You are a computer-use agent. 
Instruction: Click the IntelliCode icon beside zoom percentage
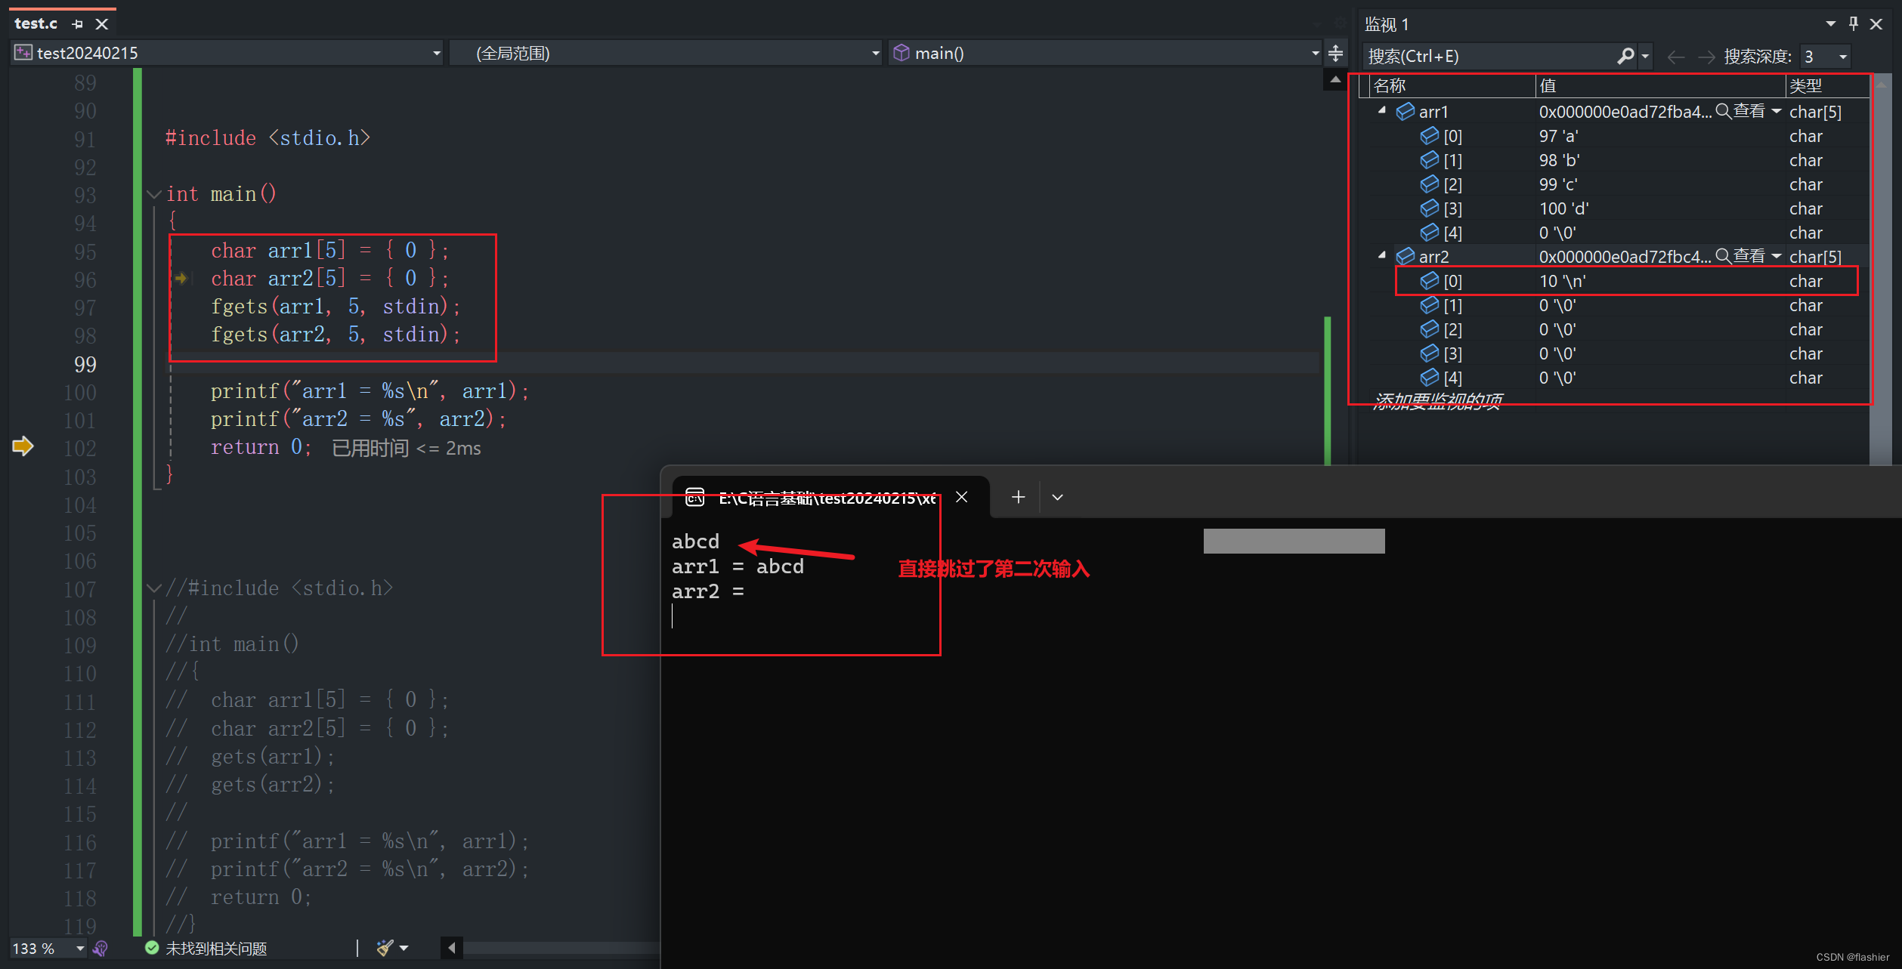coord(101,948)
